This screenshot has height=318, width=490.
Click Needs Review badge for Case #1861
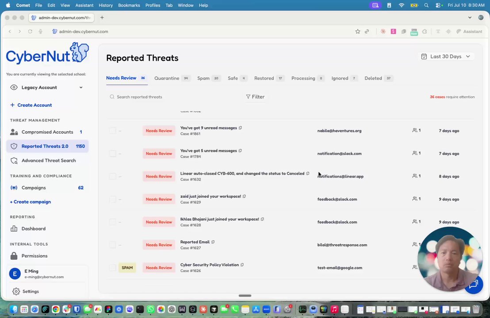[159, 131]
